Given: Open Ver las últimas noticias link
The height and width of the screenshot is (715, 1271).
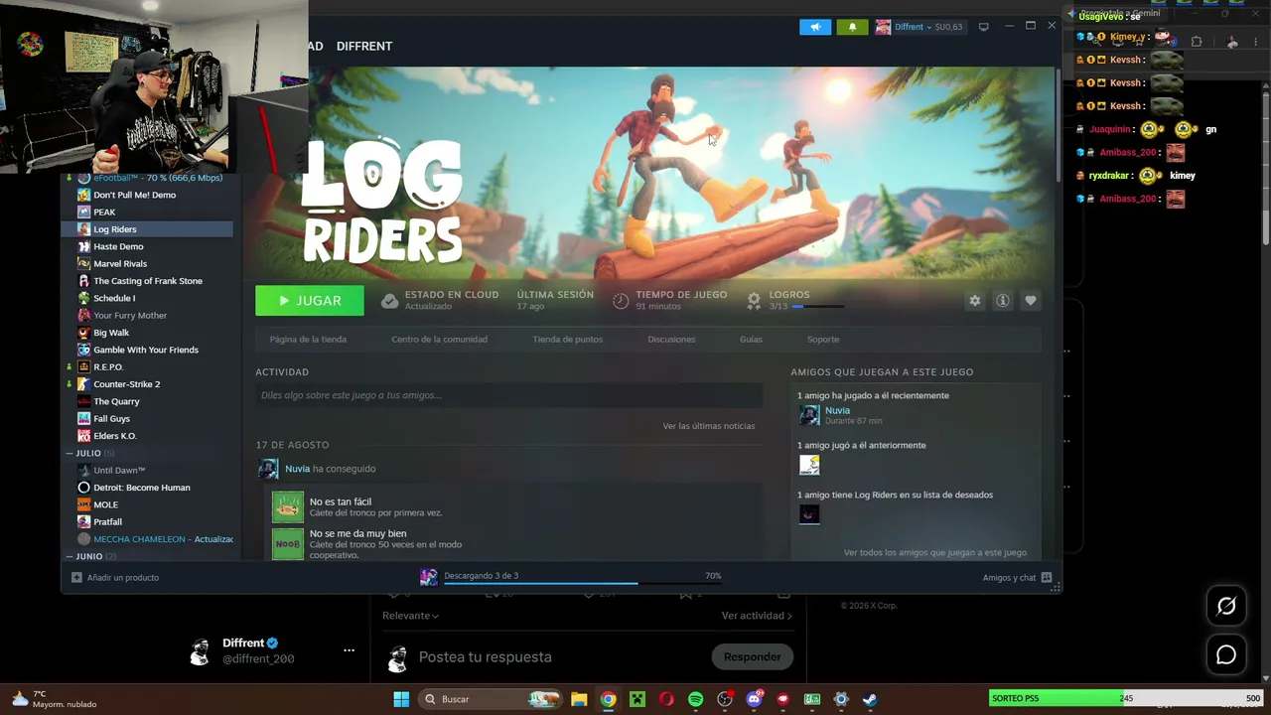Looking at the screenshot, I should pos(709,426).
